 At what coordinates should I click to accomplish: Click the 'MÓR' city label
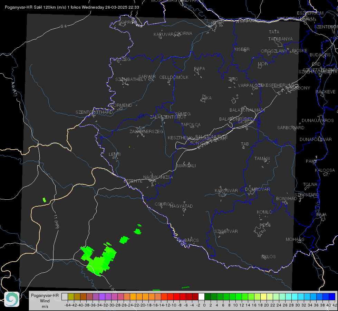point(263,64)
